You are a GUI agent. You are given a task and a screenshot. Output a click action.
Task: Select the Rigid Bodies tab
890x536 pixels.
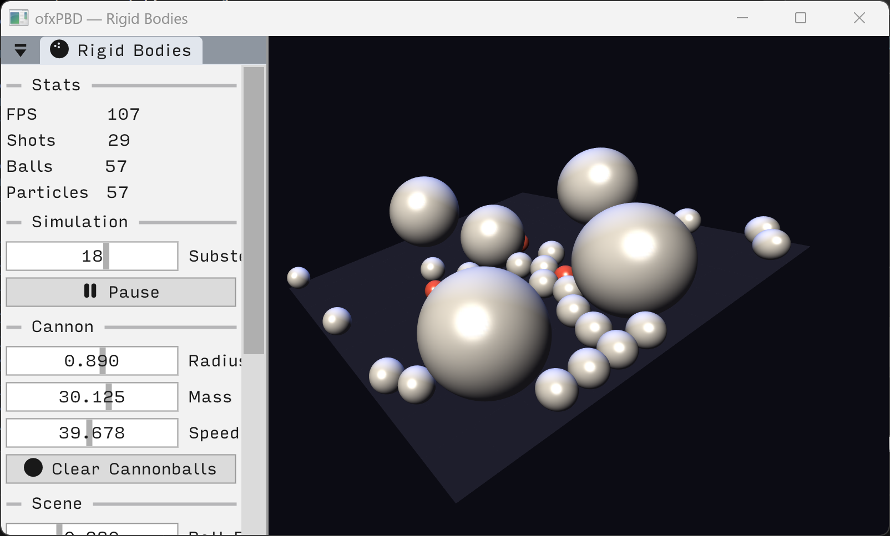(121, 50)
